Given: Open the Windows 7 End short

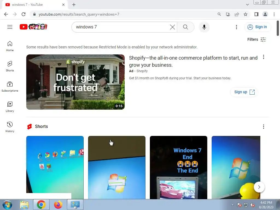Looking at the screenshot, I should [x=178, y=167].
